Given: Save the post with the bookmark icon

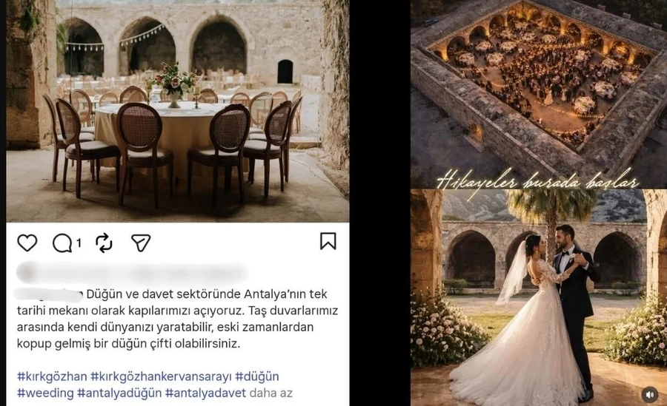Looking at the screenshot, I should [328, 241].
